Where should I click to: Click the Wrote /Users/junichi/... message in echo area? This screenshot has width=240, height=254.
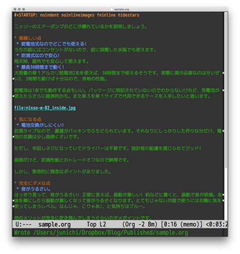click(101, 233)
